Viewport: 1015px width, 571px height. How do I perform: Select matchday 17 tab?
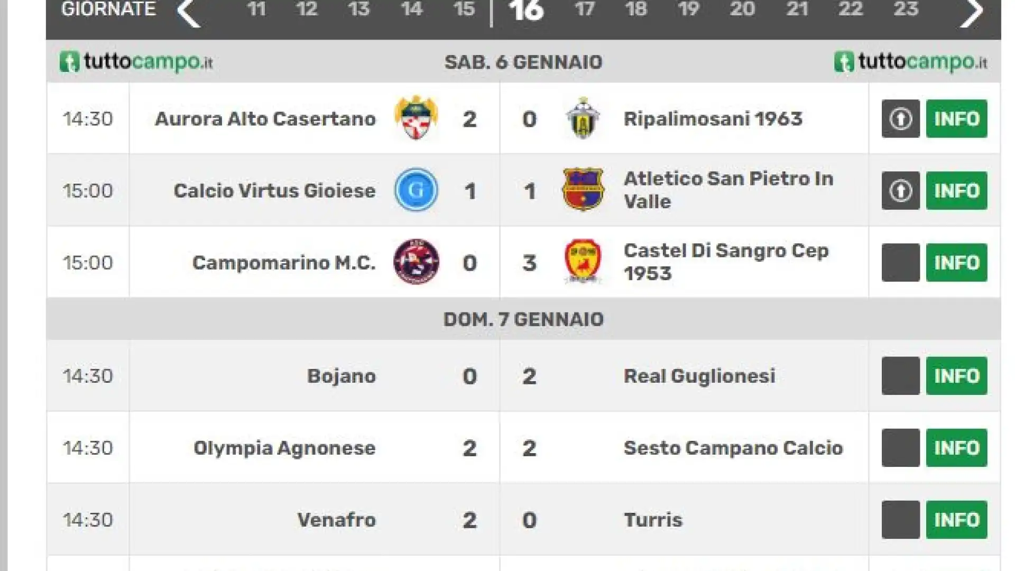585,10
